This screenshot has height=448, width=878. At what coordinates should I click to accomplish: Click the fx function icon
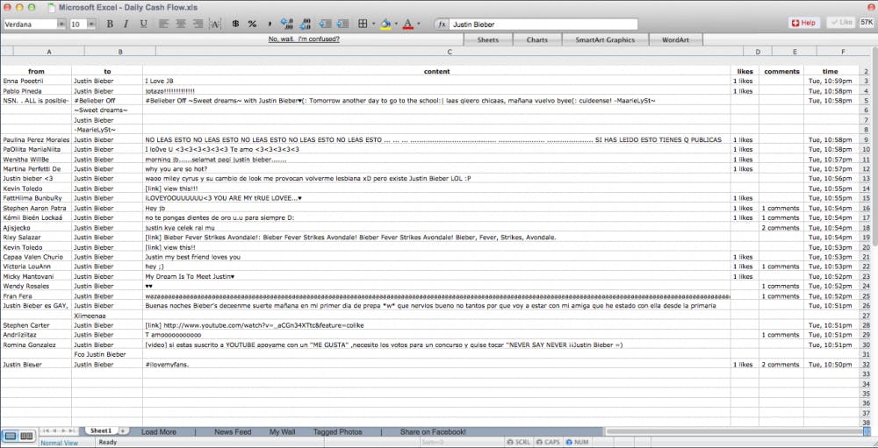443,24
